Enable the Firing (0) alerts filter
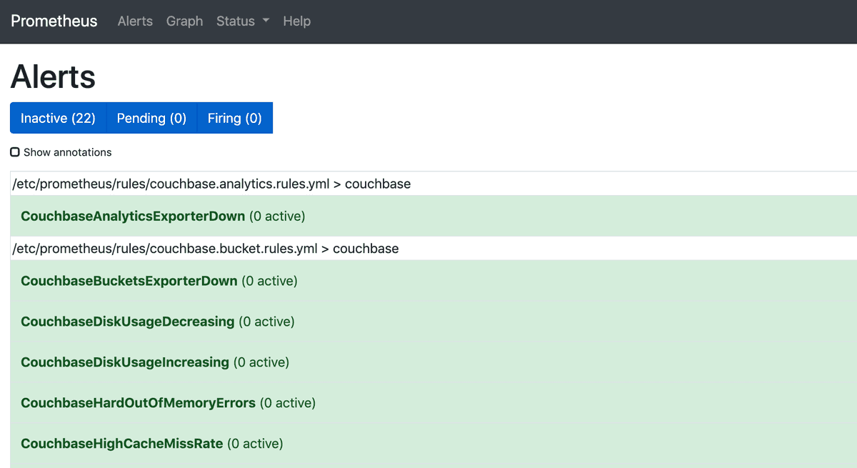 pyautogui.click(x=234, y=118)
